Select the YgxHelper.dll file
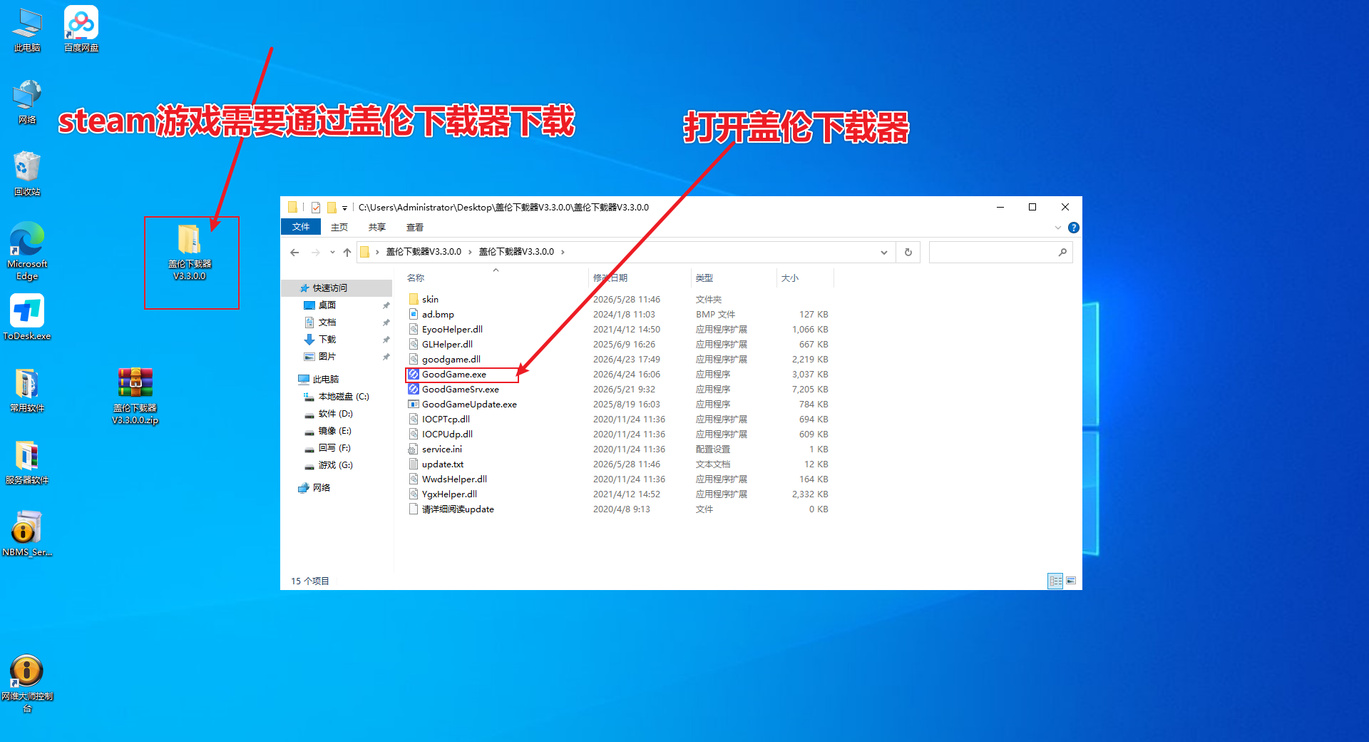1369x742 pixels. point(449,494)
